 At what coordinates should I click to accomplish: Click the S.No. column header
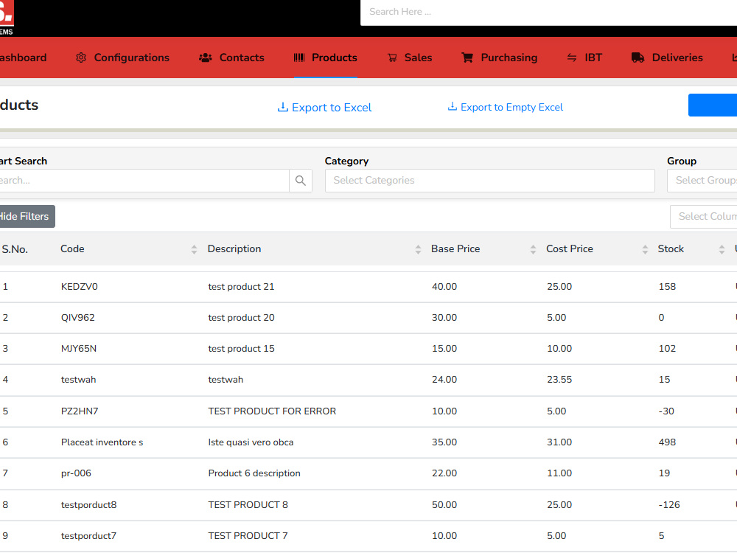[x=15, y=249]
